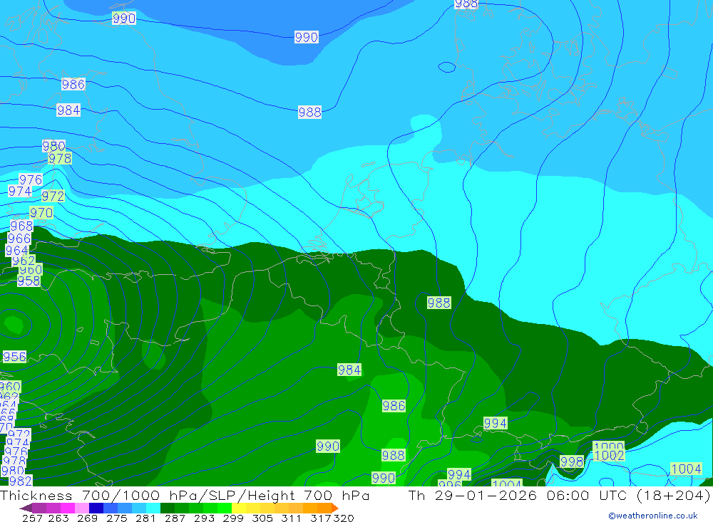Click the 287 legend value

point(175,518)
